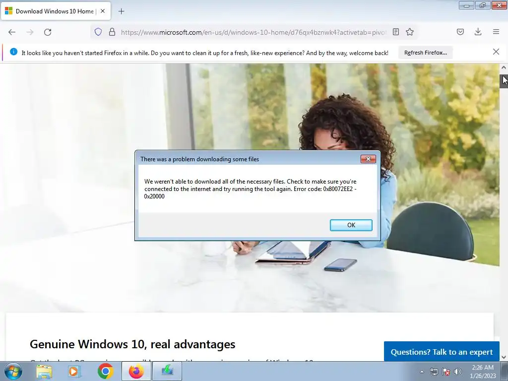Open a new tab
The width and height of the screenshot is (508, 381).
pyautogui.click(x=121, y=11)
